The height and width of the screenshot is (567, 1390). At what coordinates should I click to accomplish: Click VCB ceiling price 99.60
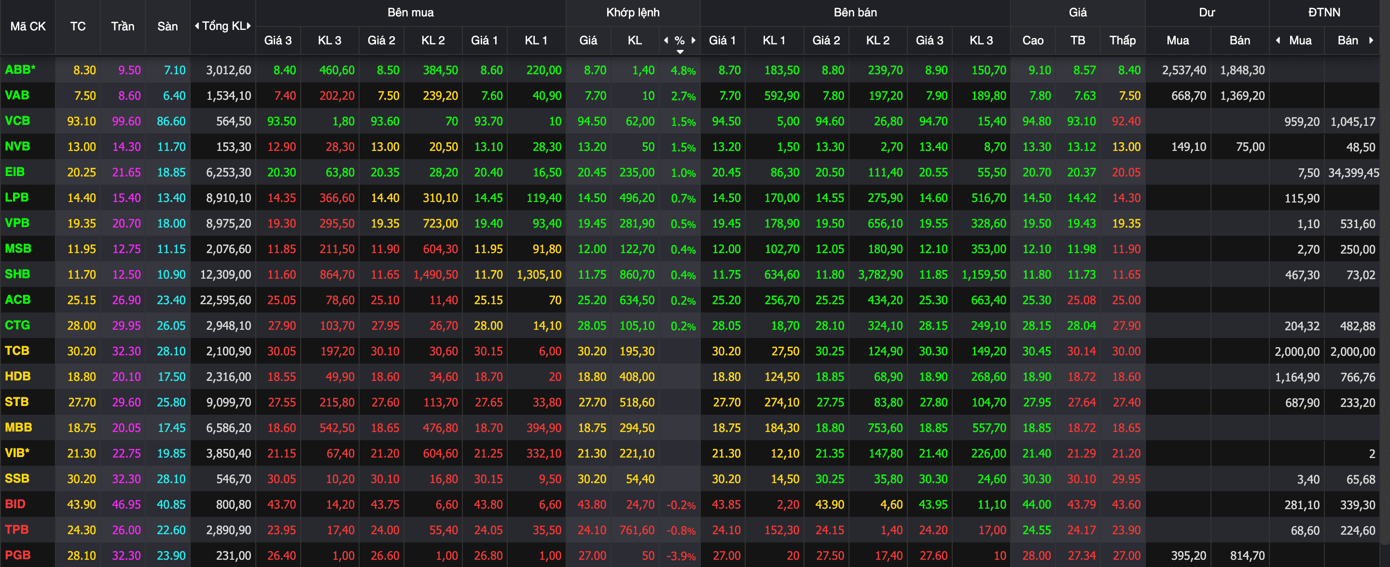126,121
